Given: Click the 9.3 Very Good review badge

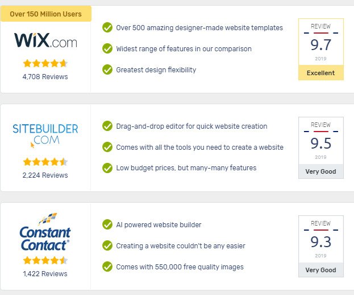Looking at the screenshot, I should (321, 247).
